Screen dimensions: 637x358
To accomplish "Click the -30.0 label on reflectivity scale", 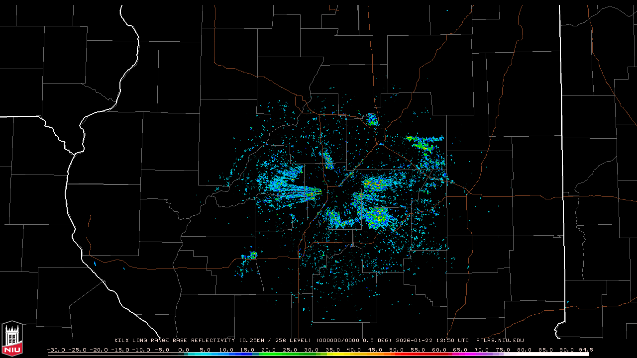I will click(56, 350).
